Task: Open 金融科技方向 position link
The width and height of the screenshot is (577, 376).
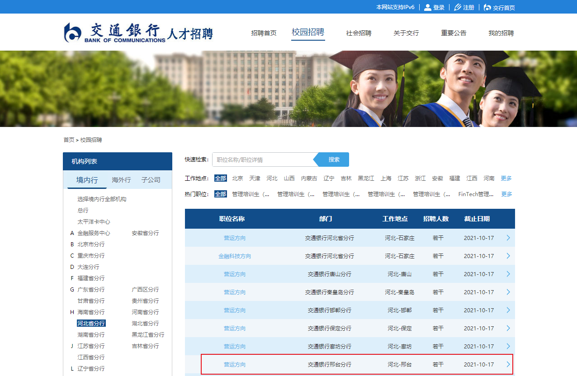Action: (235, 256)
